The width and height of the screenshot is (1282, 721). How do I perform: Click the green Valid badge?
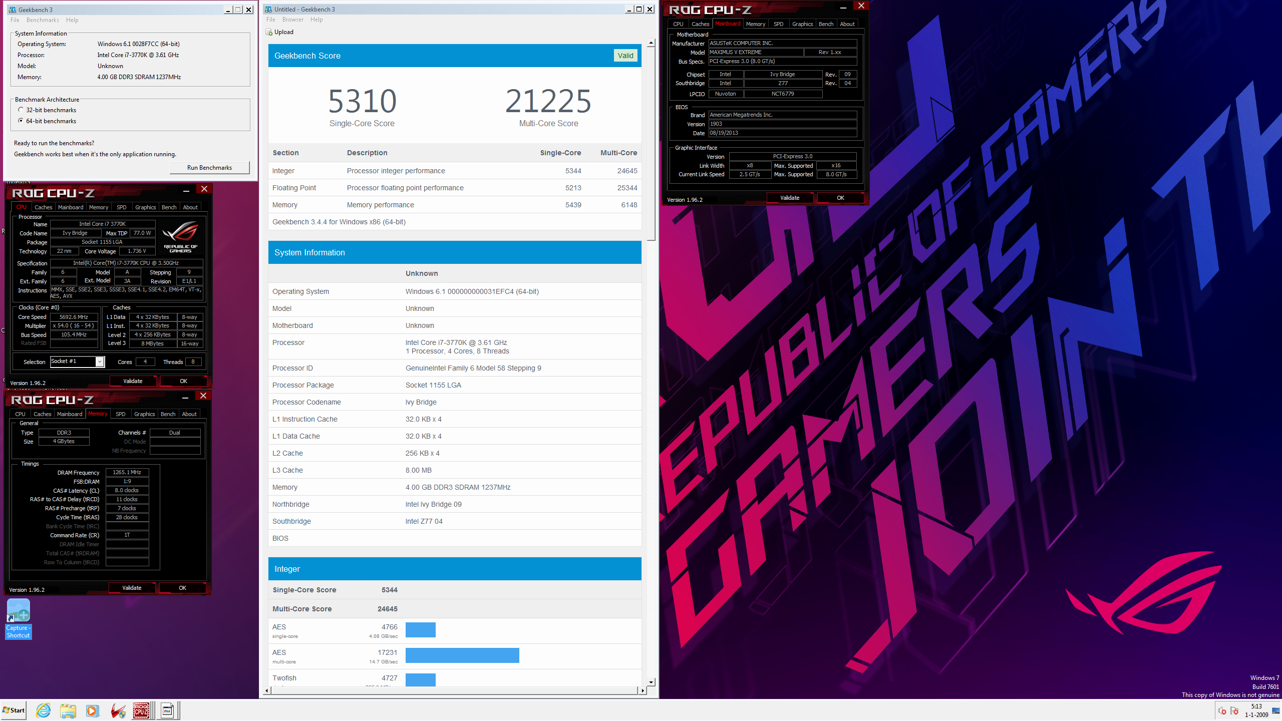tap(625, 56)
